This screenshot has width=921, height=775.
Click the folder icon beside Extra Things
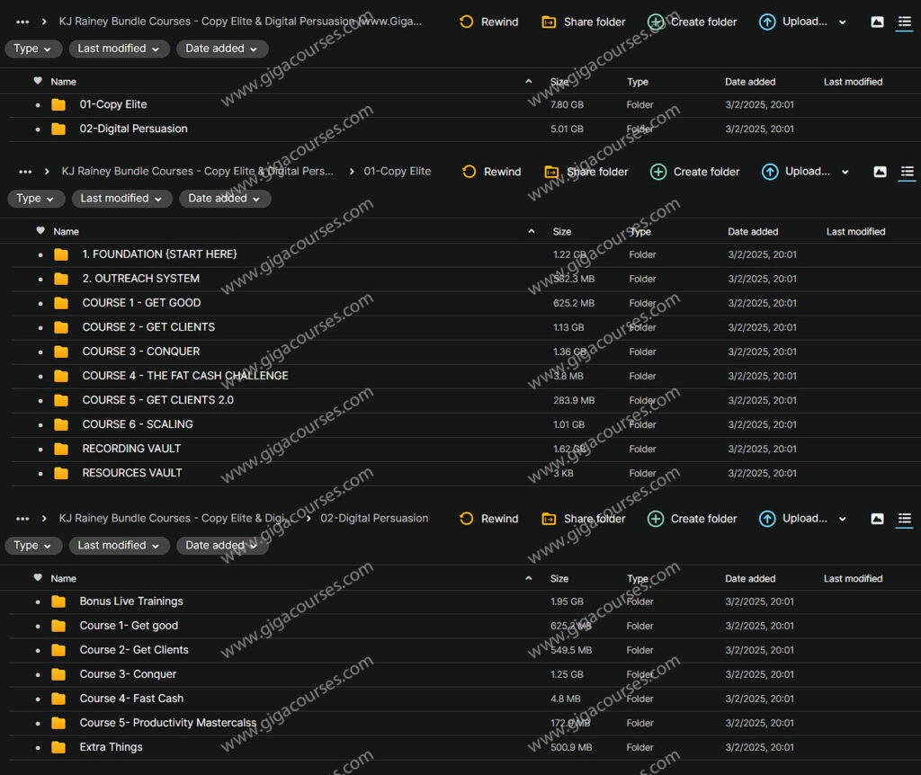click(x=58, y=747)
